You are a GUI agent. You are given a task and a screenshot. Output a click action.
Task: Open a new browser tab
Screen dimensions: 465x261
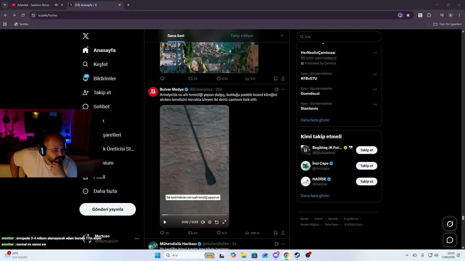[128, 5]
